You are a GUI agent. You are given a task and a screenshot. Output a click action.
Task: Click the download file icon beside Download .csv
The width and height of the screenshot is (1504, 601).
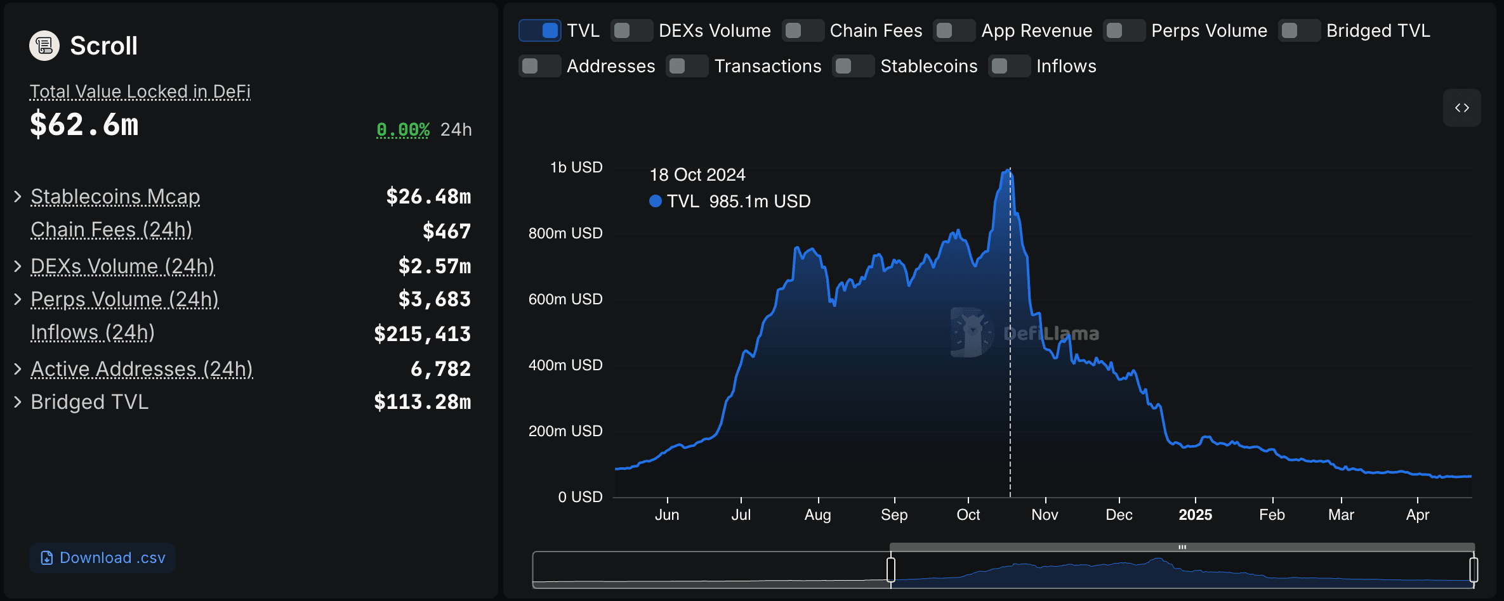coord(46,558)
